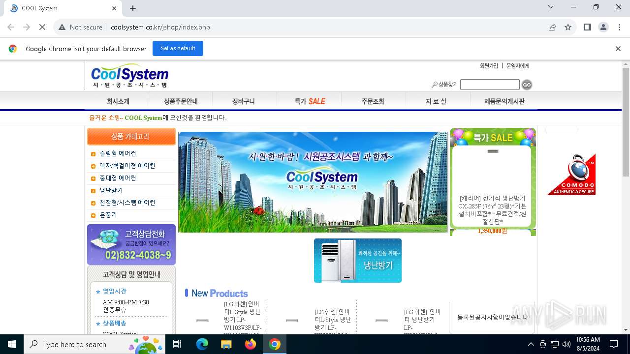Select 천장형/시스템 에어컨 category
This screenshot has width=630, height=354.
coord(127,203)
